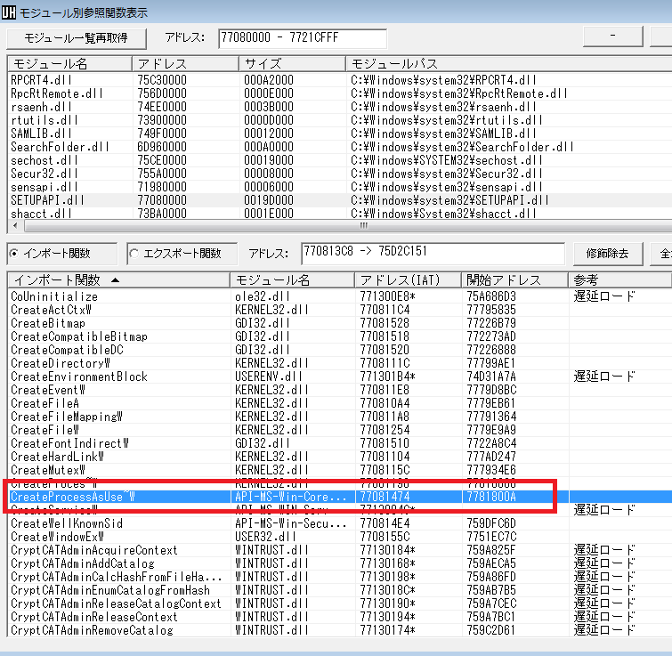Click the minus button at top right
672x656 pixels.
[613, 36]
